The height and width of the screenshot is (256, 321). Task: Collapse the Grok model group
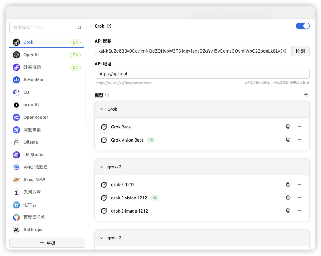tap(102, 109)
